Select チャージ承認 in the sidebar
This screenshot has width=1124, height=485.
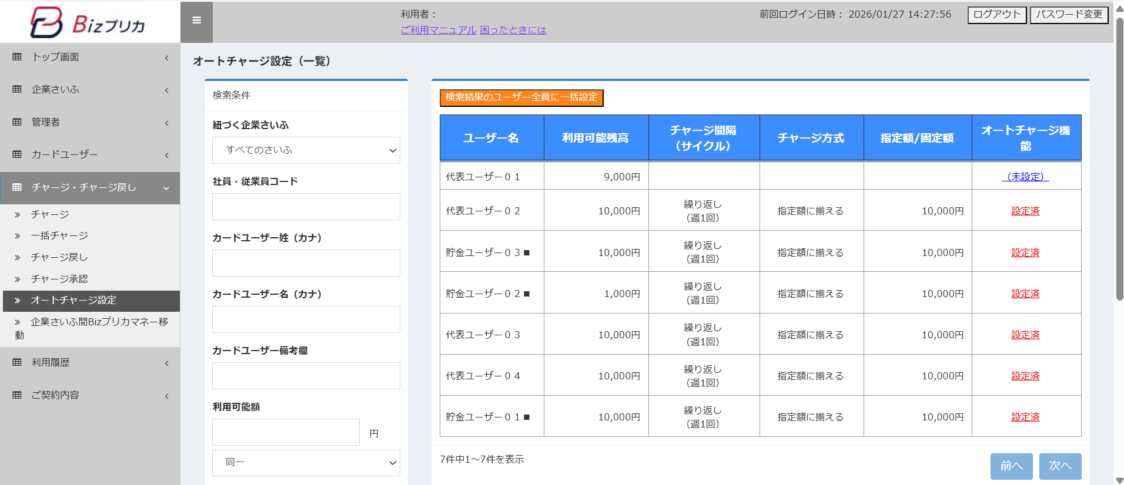point(59,279)
